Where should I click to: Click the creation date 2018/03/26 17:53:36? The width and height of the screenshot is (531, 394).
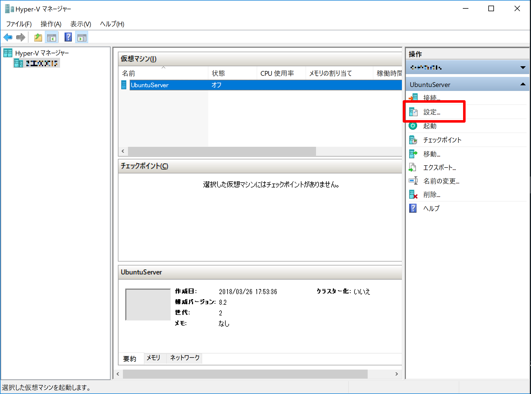[x=248, y=292]
